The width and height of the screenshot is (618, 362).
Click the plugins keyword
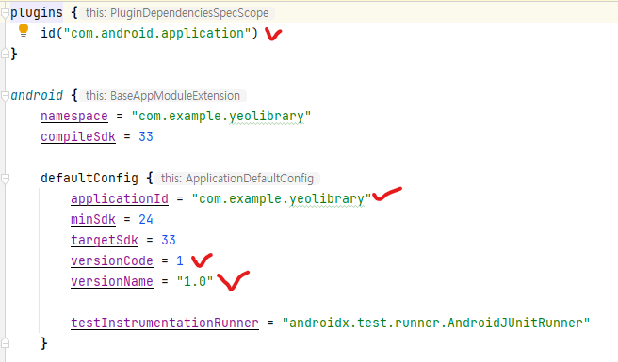37,13
